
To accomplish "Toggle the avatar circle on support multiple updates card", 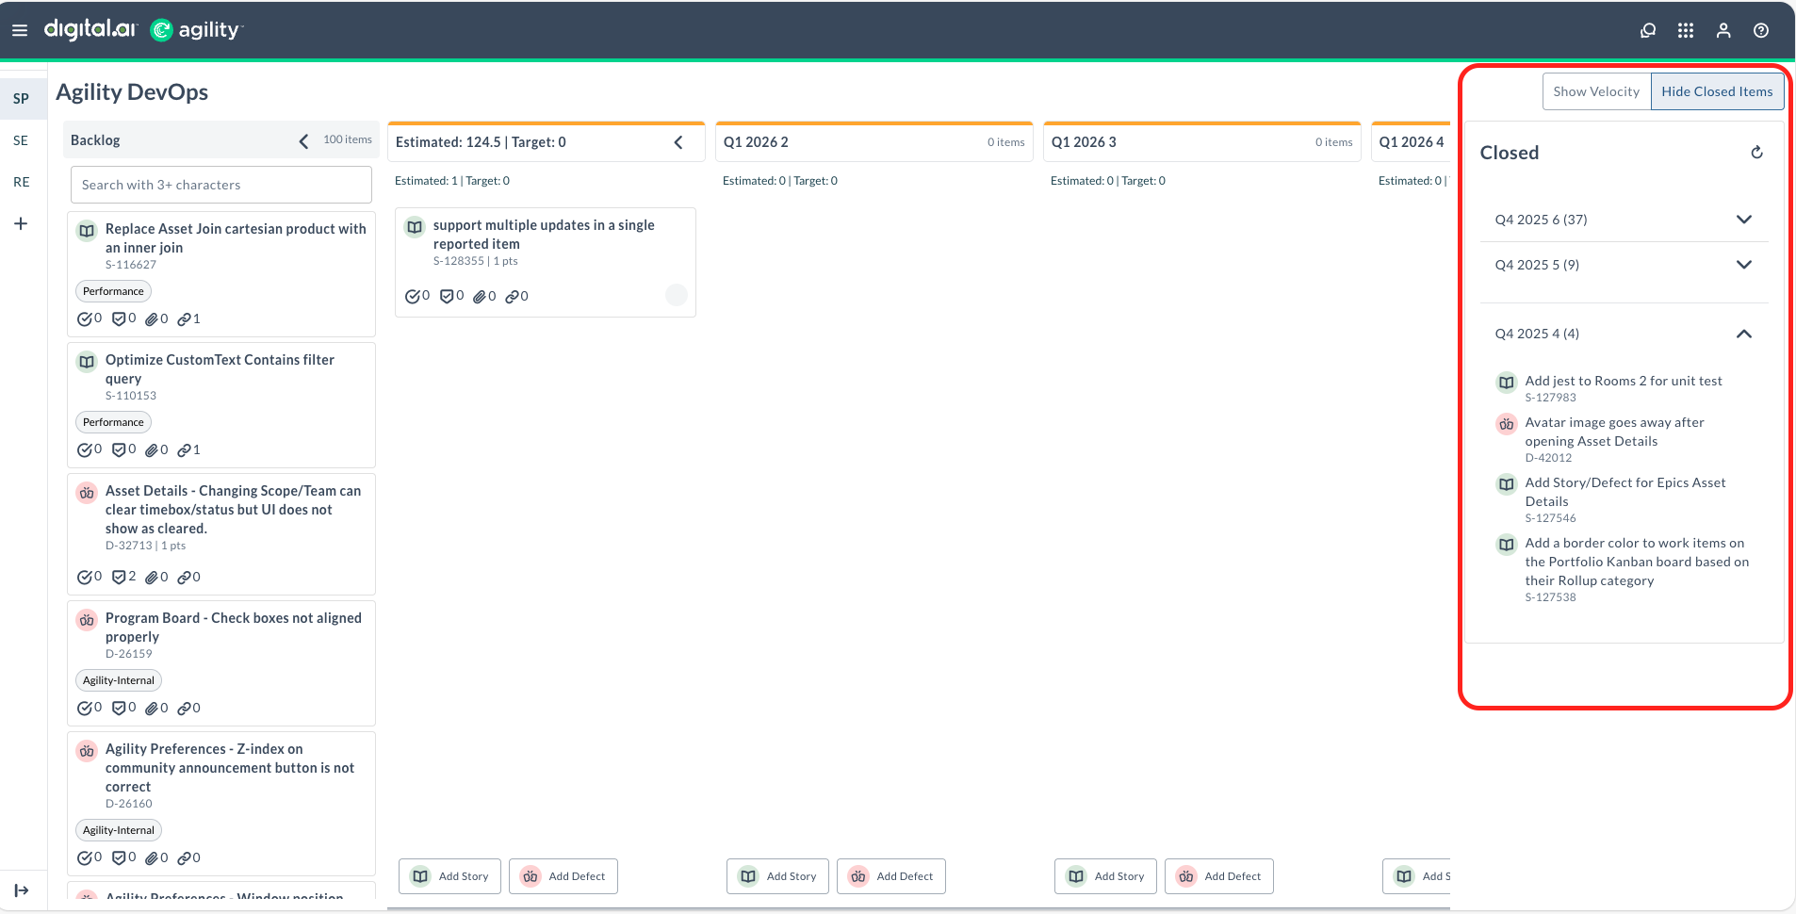I will click(x=676, y=295).
